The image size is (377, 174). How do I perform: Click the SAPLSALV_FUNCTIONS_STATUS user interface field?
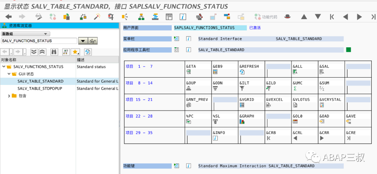coord(210,28)
